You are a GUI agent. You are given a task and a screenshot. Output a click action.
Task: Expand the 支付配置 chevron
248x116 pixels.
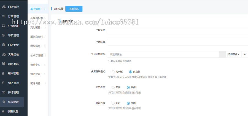point(45,28)
